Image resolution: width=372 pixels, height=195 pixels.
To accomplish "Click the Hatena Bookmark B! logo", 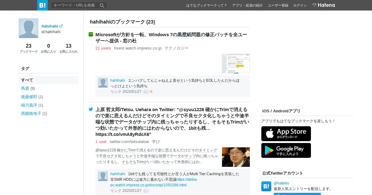I will point(42,5).
